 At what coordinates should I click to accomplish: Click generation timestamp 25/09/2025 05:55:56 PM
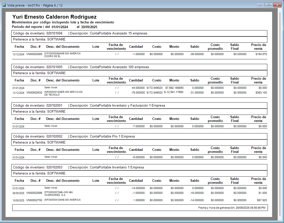click(250, 208)
